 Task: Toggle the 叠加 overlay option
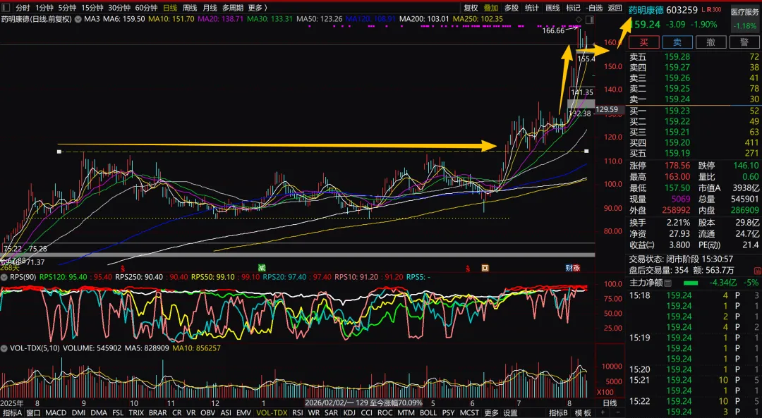coord(491,8)
